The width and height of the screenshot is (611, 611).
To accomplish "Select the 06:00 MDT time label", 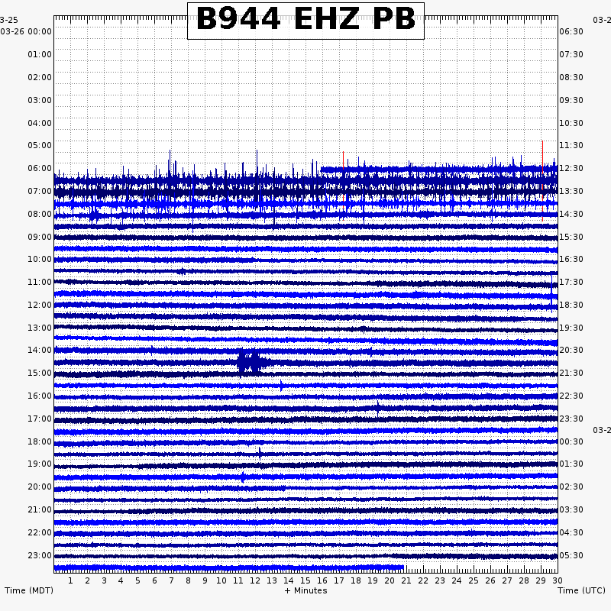I will tap(40, 168).
